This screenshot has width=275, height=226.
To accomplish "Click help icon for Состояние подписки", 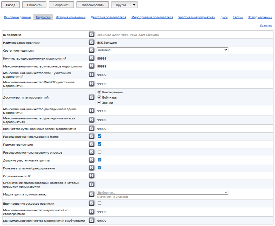I will click(x=91, y=50).
